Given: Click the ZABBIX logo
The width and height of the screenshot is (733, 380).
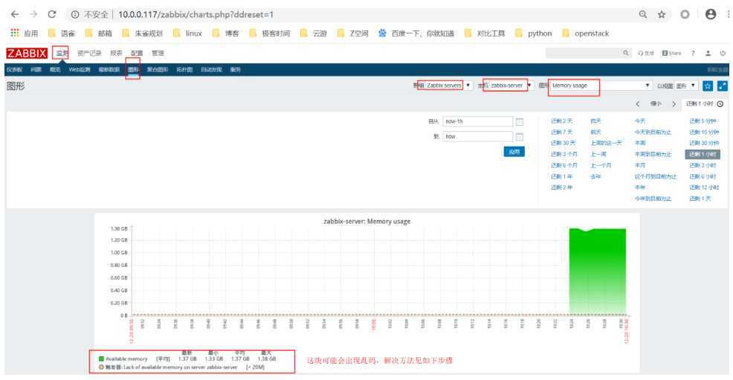Looking at the screenshot, I should (27, 54).
